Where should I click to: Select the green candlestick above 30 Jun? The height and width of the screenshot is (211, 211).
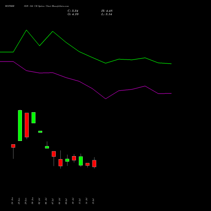pos(33,118)
